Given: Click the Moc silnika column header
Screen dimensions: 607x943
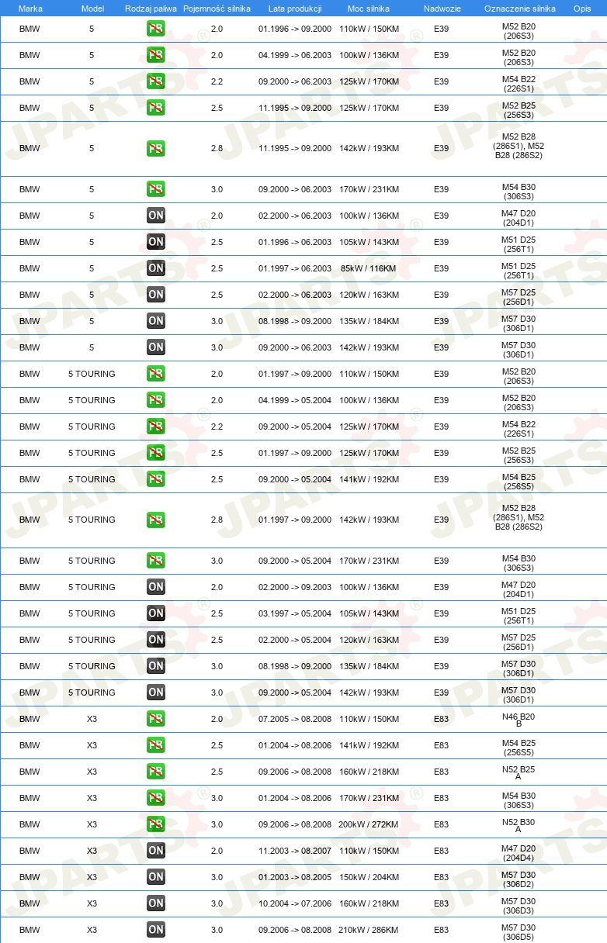Looking at the screenshot, I should click(369, 9).
